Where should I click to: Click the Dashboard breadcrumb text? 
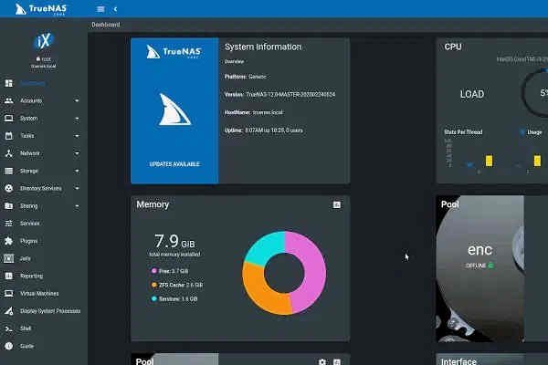point(106,25)
